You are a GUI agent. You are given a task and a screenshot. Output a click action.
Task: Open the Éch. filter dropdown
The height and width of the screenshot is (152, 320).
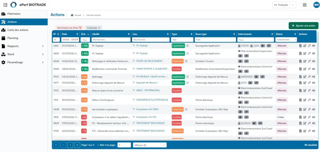tap(85, 40)
